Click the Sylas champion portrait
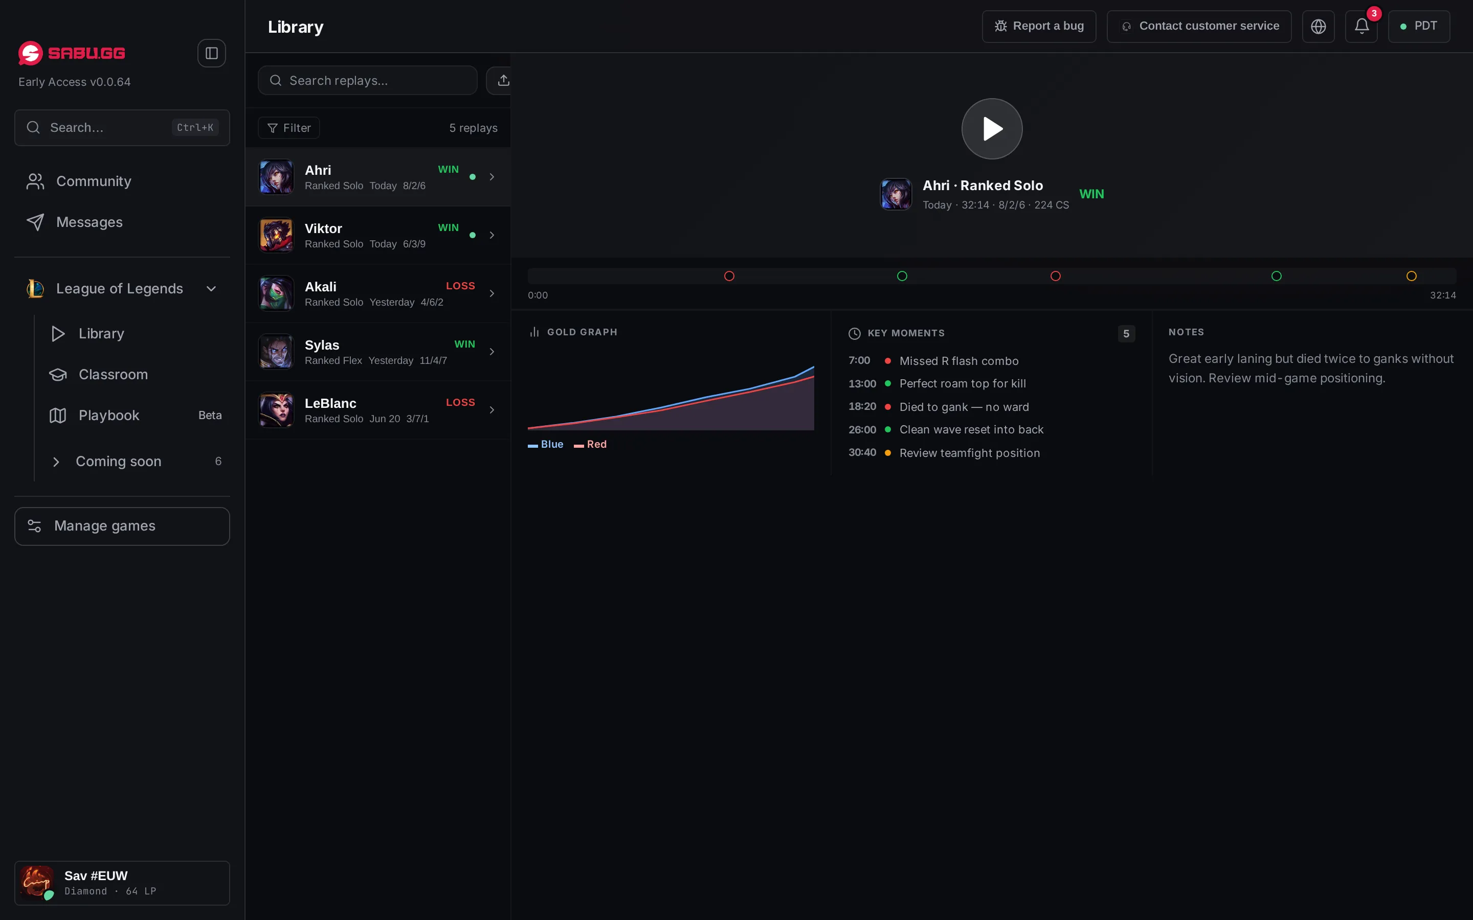The image size is (1473, 920). (276, 352)
